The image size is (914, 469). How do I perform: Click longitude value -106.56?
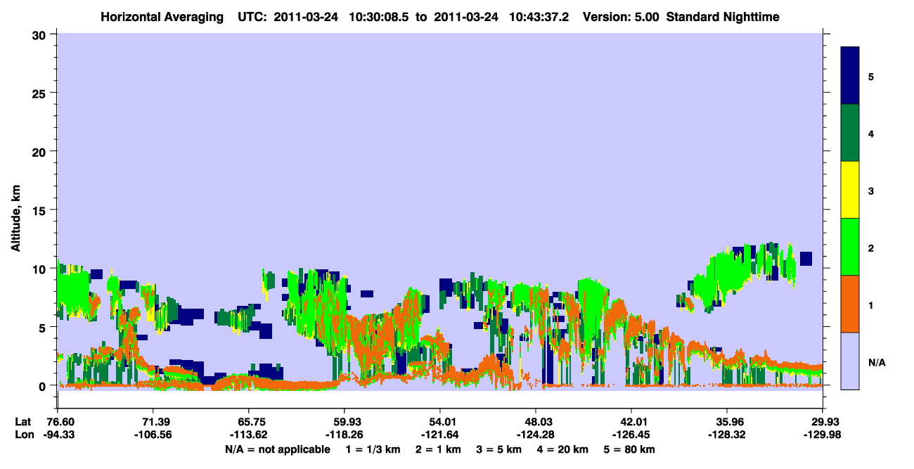coord(153,435)
